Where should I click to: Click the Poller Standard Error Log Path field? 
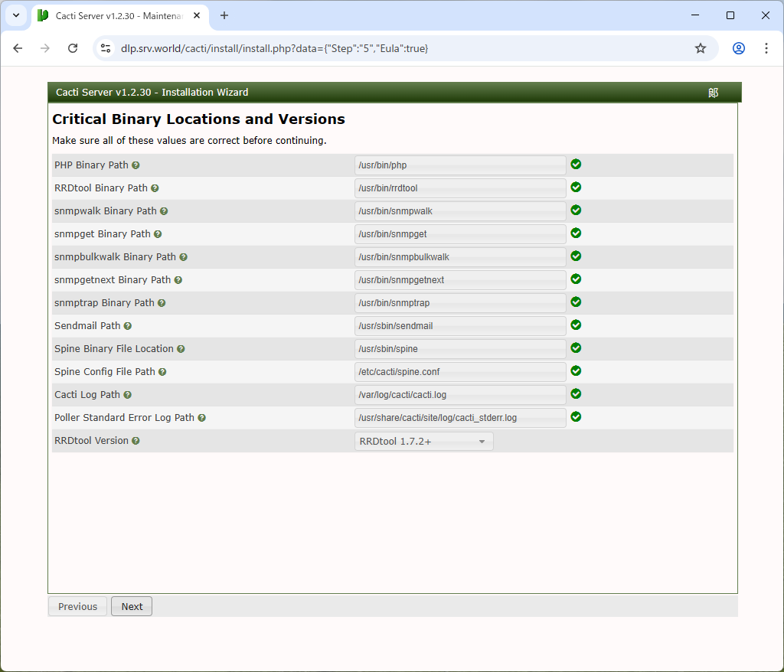coord(460,418)
